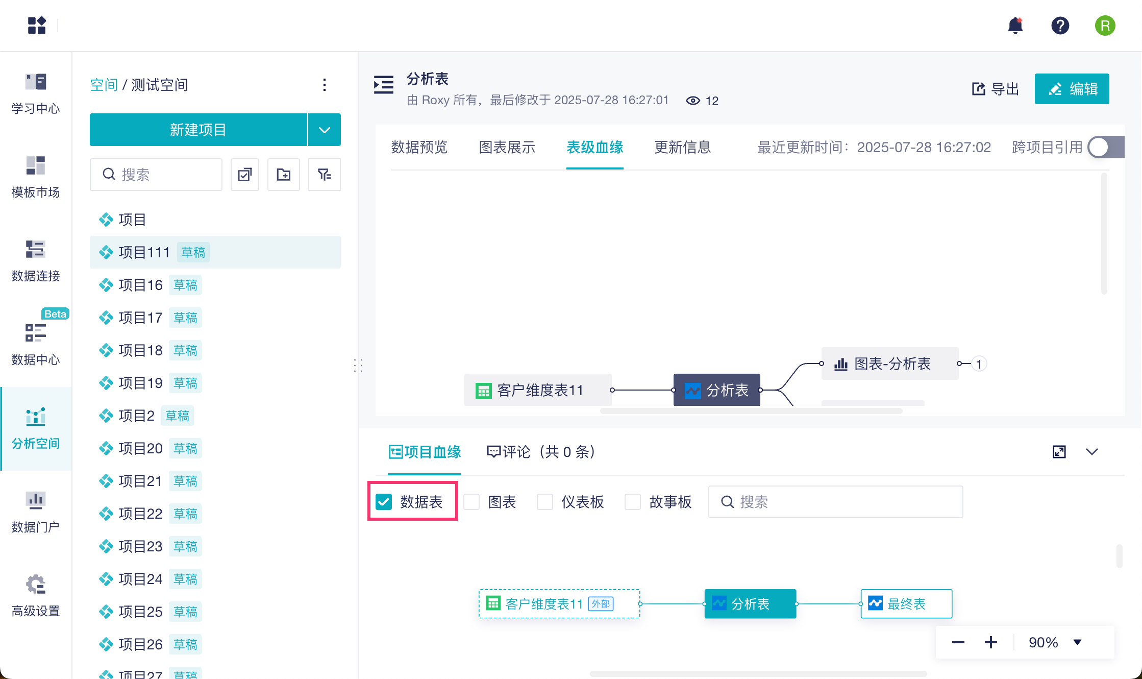Click the 导出 button
Image resolution: width=1142 pixels, height=679 pixels.
(995, 89)
